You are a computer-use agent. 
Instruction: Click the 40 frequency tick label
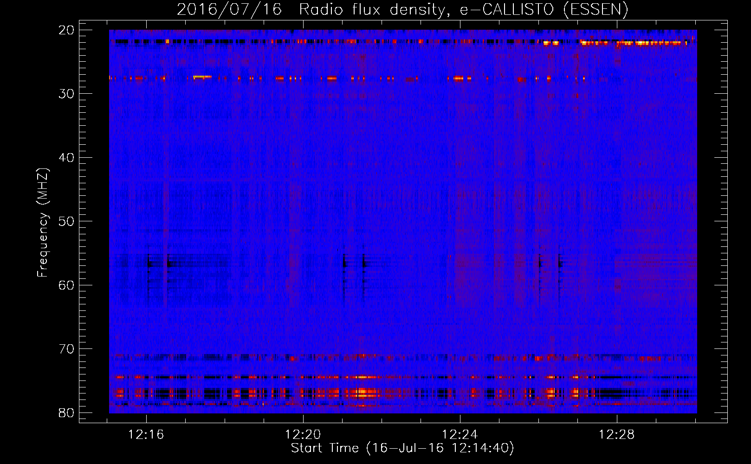tap(67, 158)
